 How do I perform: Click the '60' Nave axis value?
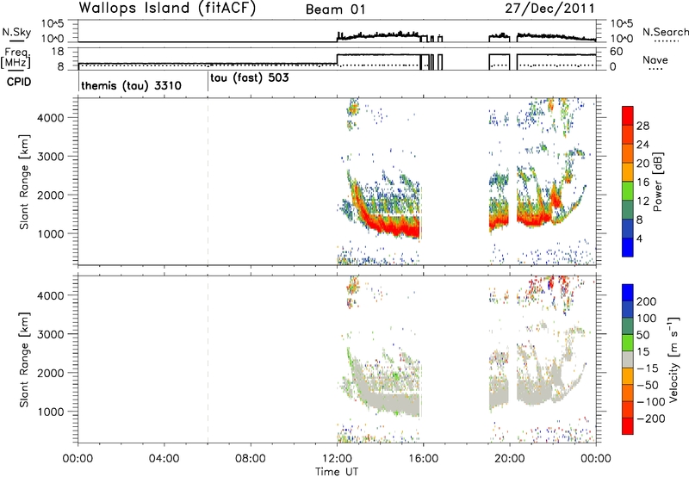coord(617,52)
